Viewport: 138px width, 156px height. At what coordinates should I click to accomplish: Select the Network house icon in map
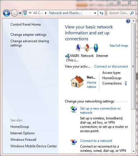[87, 48]
